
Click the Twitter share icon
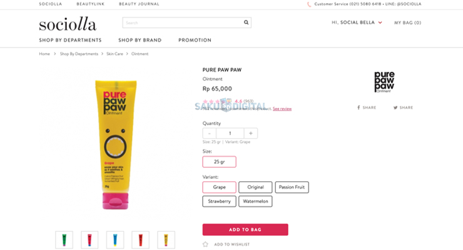click(x=395, y=107)
